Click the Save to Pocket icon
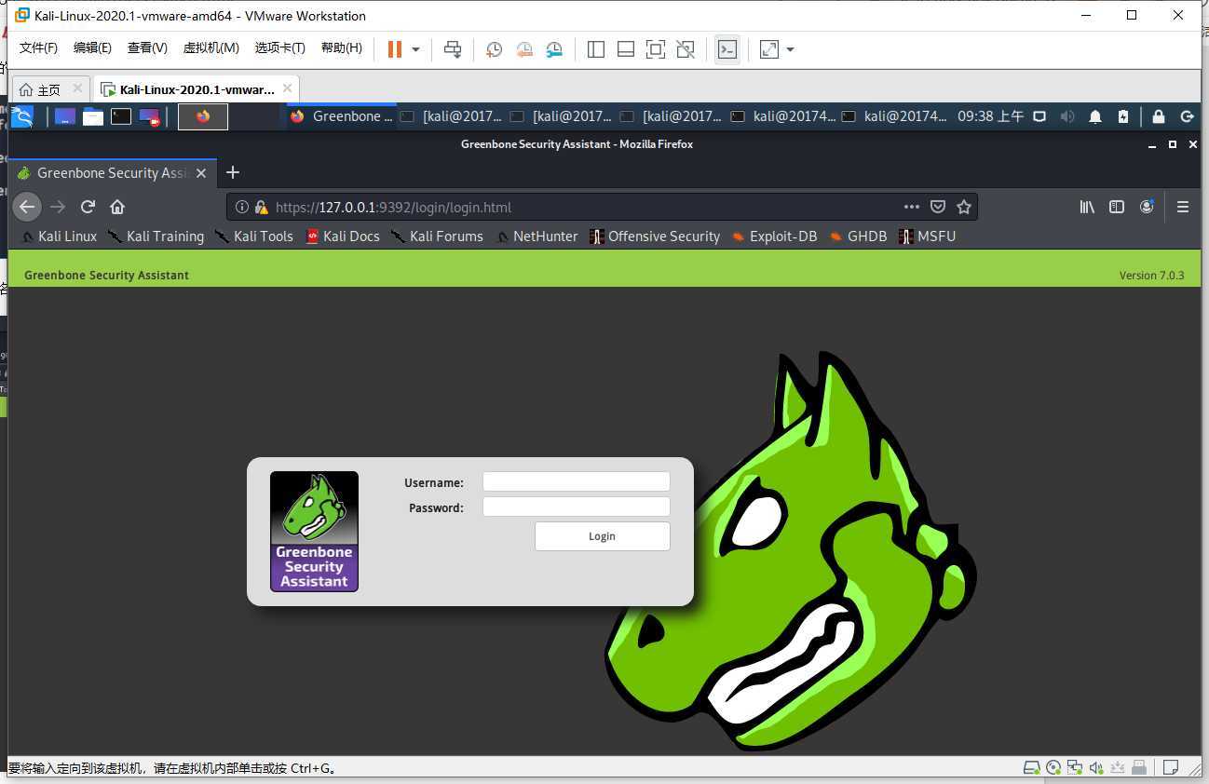The width and height of the screenshot is (1209, 784). (x=938, y=207)
